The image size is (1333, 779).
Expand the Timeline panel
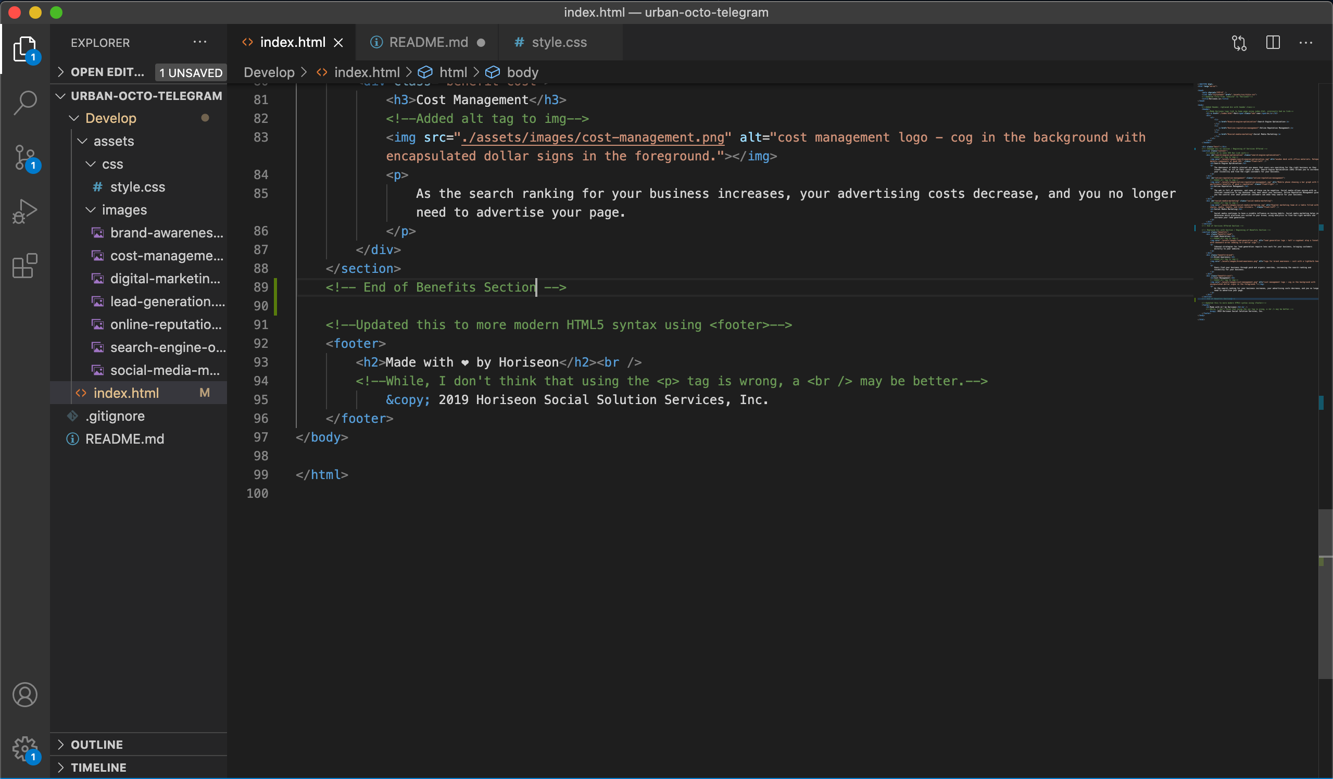pyautogui.click(x=139, y=768)
